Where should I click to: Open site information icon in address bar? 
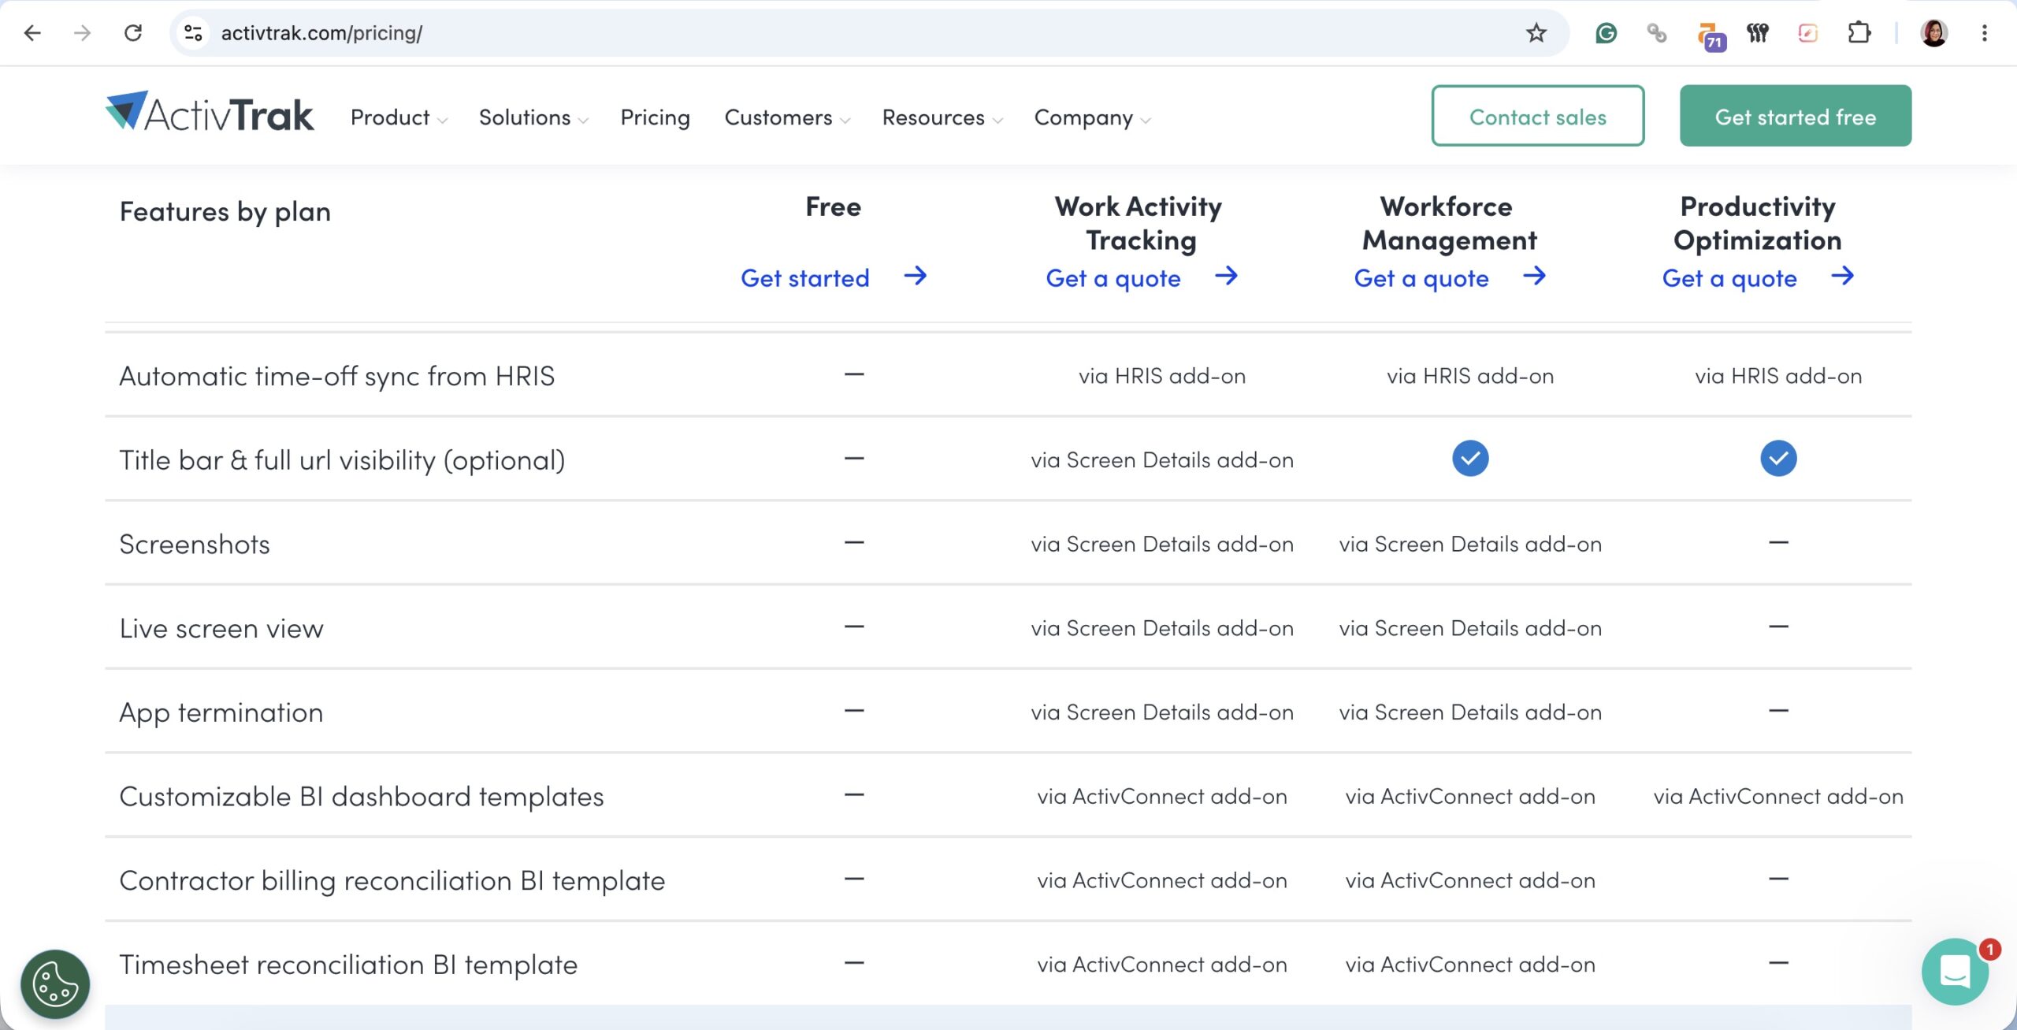point(193,33)
